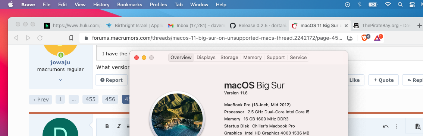Switch to ThePirateBay.org tab
Screen dimensions: 423x136
click(x=382, y=26)
